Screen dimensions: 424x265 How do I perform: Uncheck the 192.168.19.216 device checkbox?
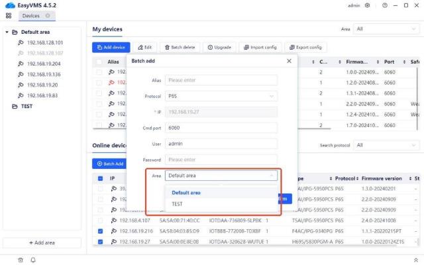[x=101, y=231]
